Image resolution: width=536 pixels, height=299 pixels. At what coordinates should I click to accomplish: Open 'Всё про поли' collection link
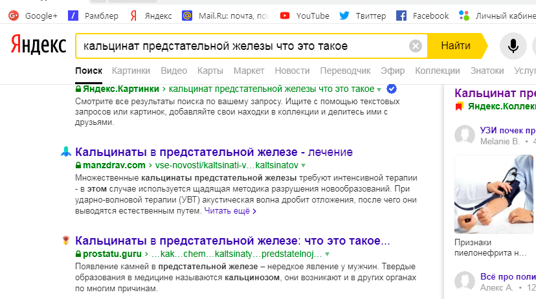(x=508, y=276)
